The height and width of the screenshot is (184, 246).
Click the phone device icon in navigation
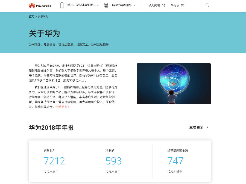[x=62, y=5]
